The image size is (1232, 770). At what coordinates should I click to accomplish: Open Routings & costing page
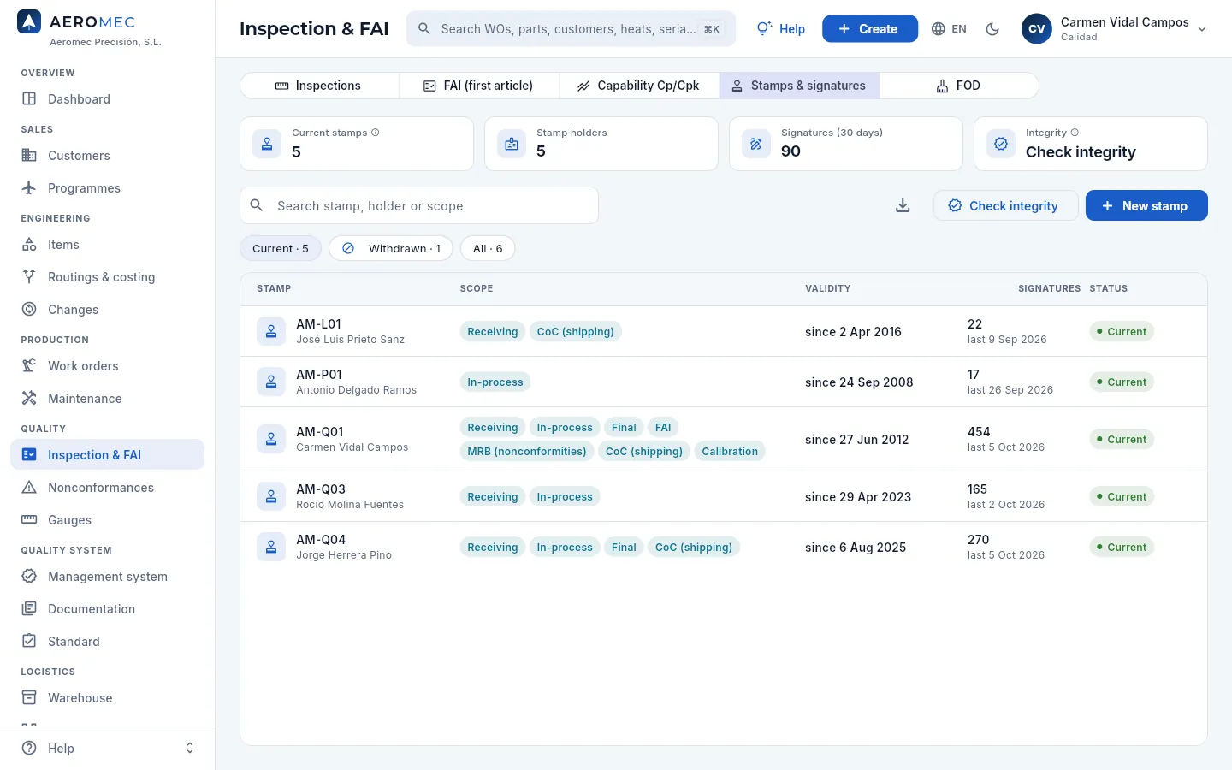(107, 277)
